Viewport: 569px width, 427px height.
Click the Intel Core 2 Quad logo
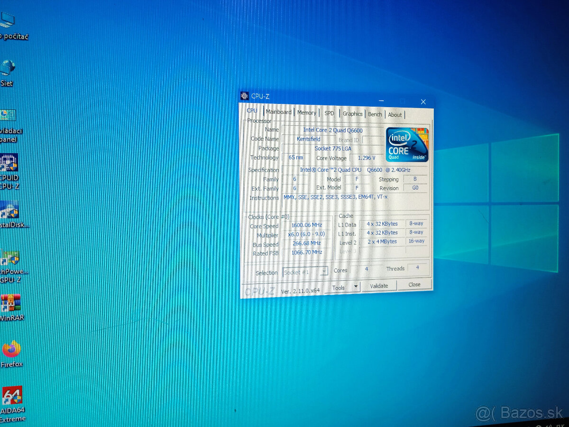[x=407, y=144]
